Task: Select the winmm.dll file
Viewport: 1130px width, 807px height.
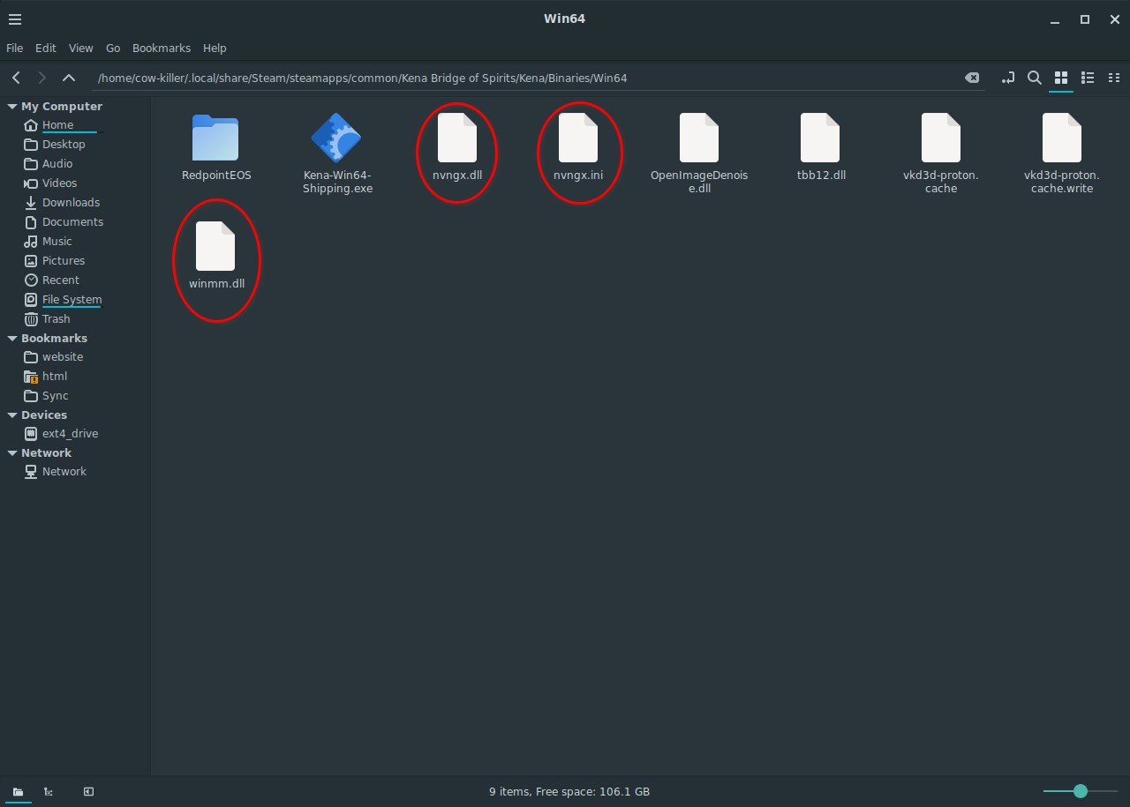Action: tap(216, 256)
